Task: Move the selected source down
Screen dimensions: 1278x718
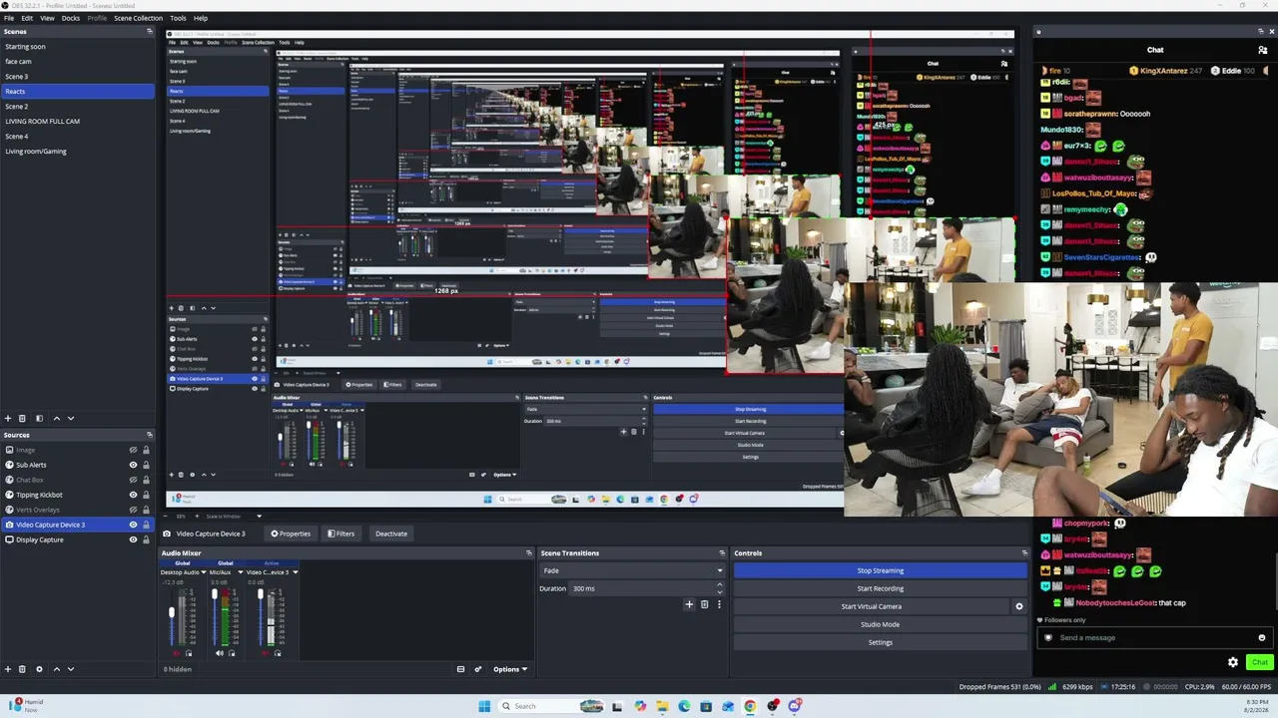Action: [x=71, y=669]
